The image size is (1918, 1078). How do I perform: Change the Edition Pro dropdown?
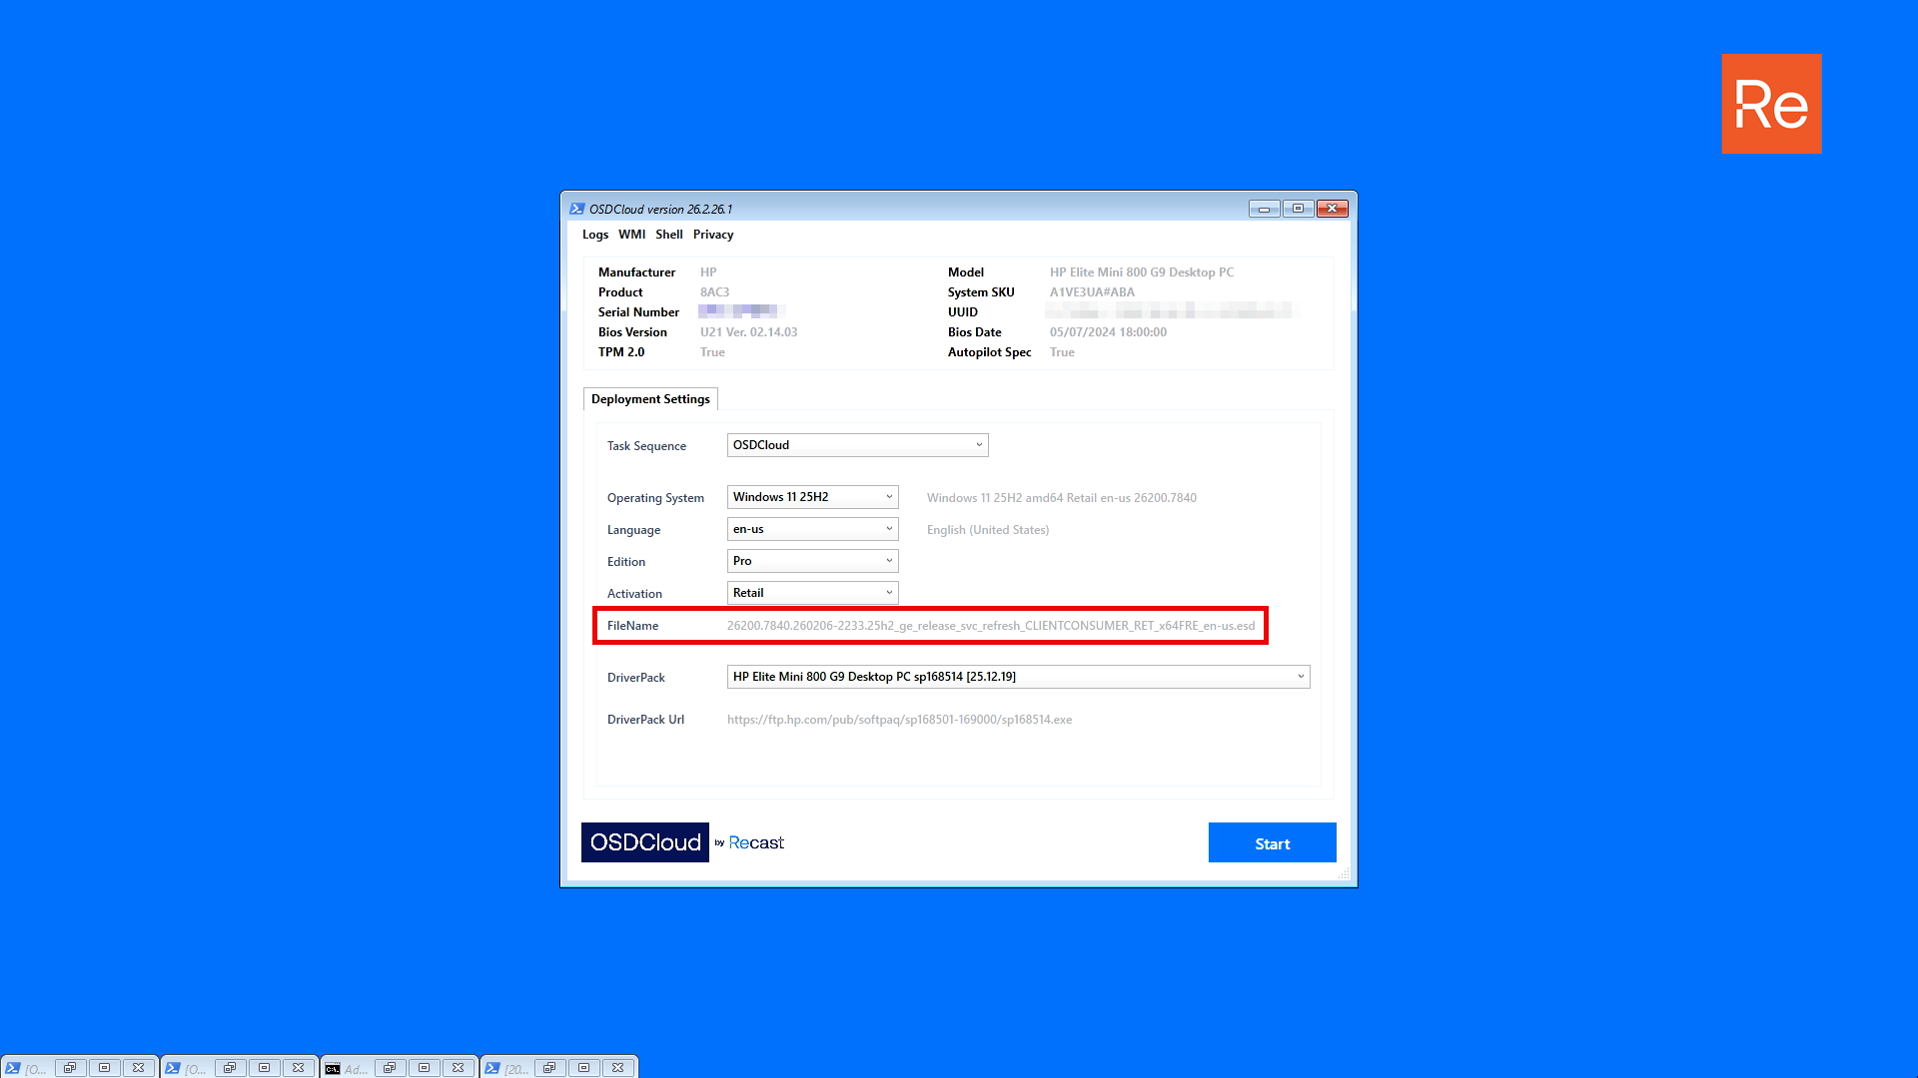(x=812, y=561)
